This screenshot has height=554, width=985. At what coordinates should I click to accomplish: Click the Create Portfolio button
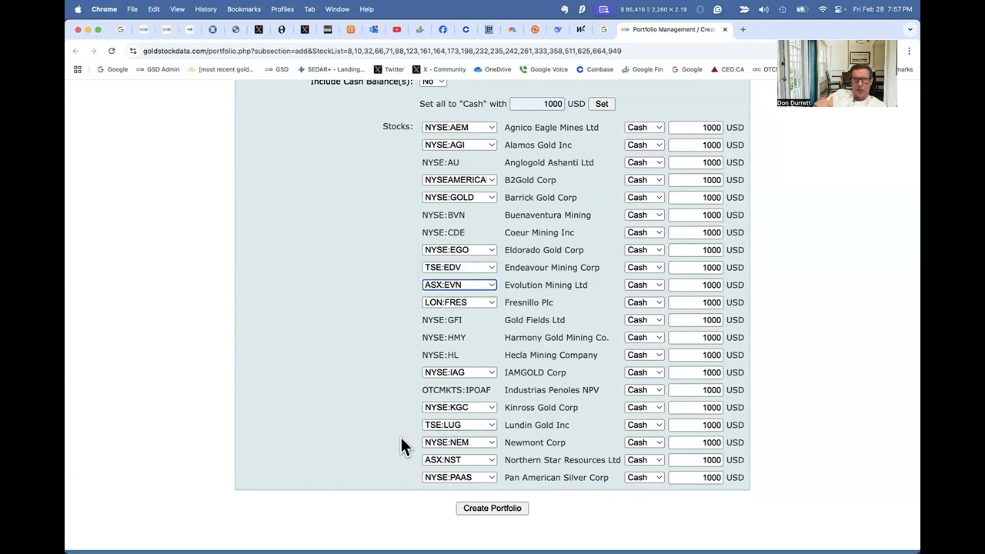492,508
